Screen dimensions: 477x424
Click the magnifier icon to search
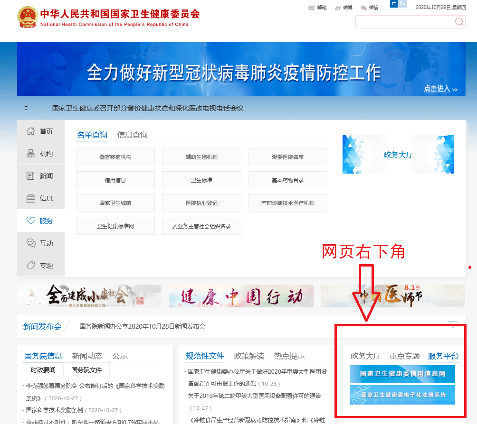tap(459, 22)
